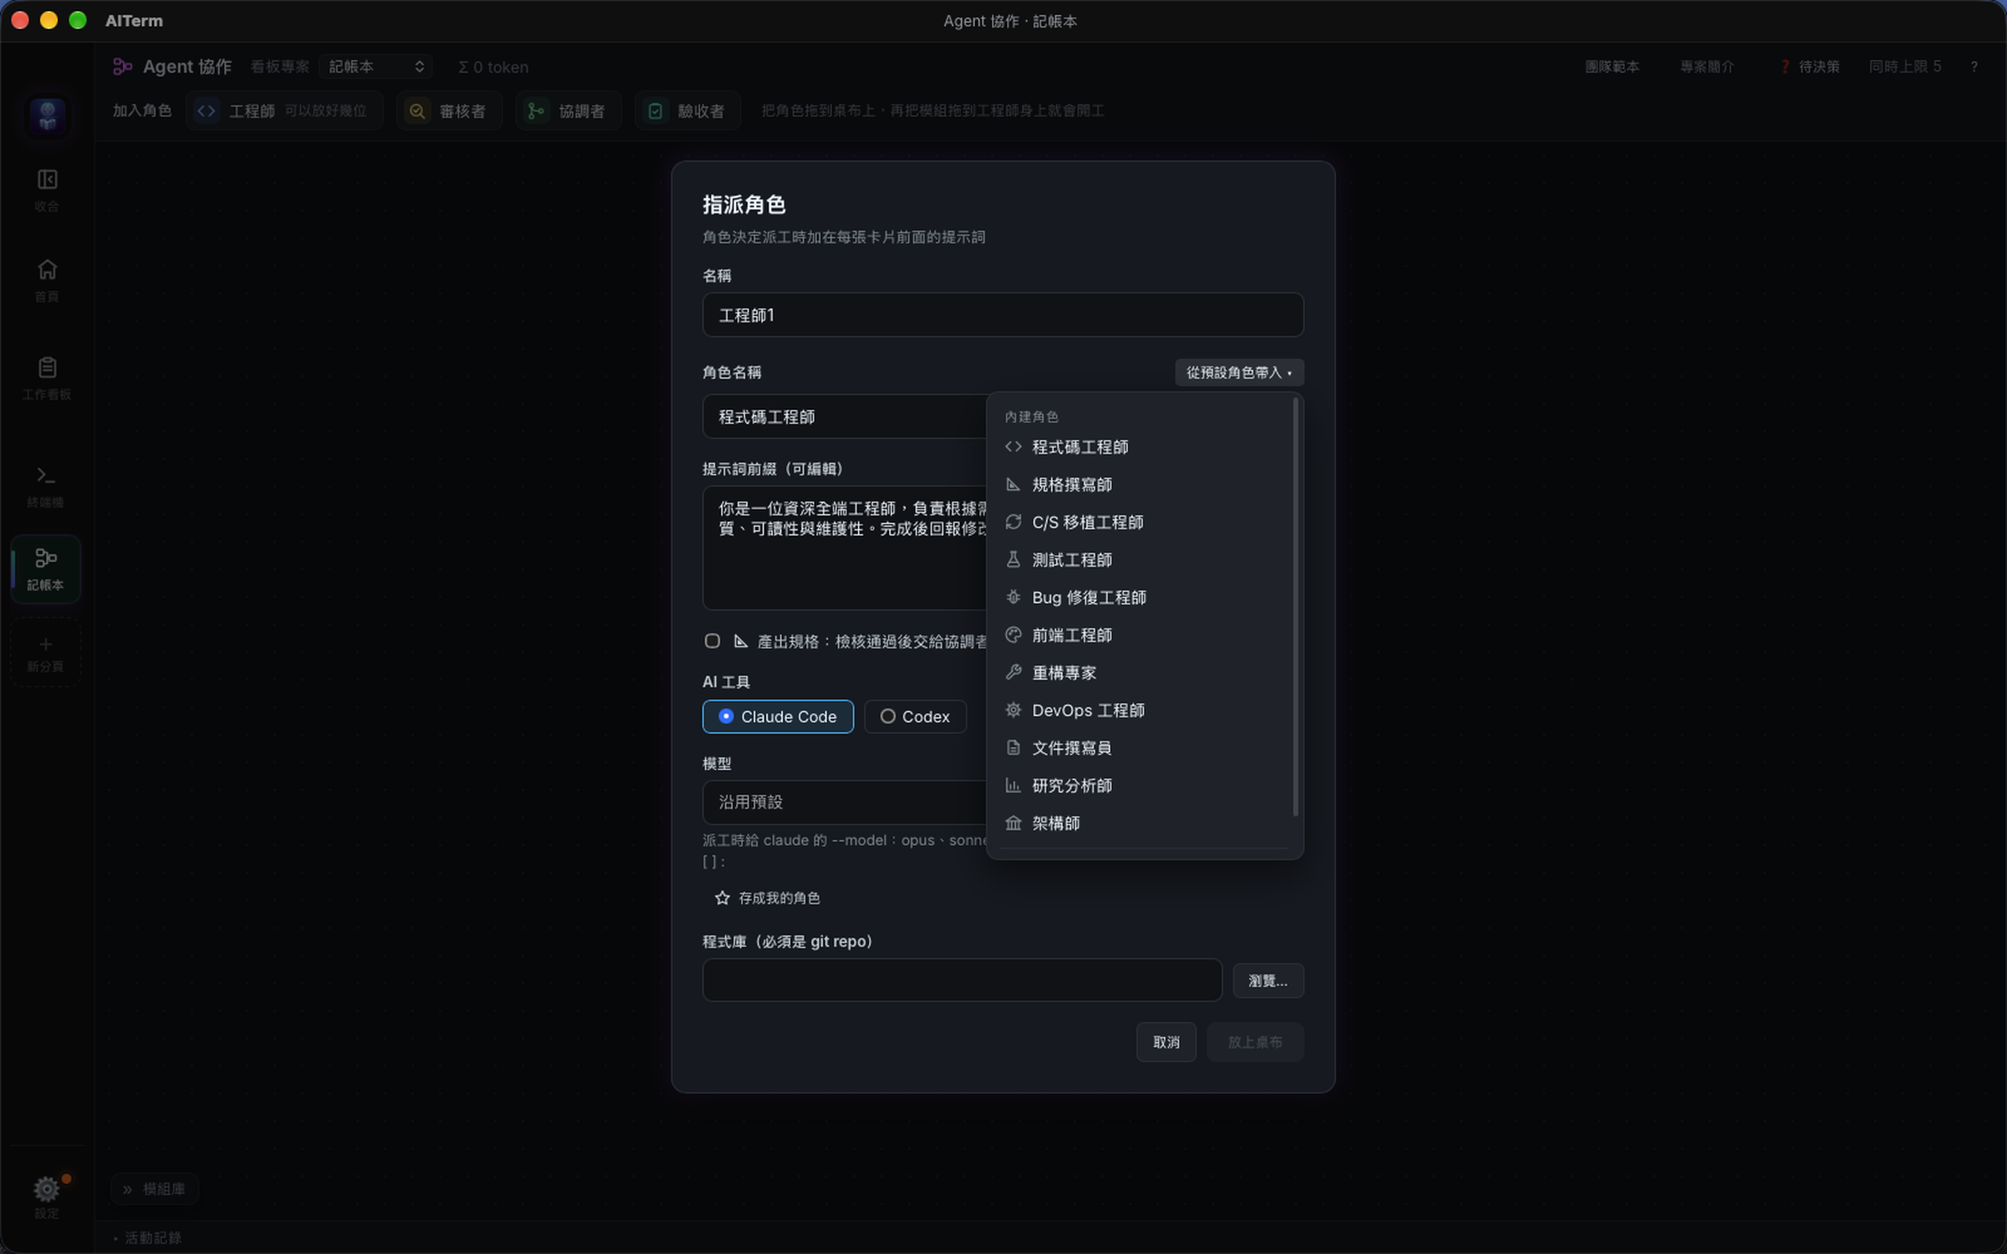The image size is (2007, 1254).
Task: Click 同時上限 5 setting
Action: coord(1905,67)
